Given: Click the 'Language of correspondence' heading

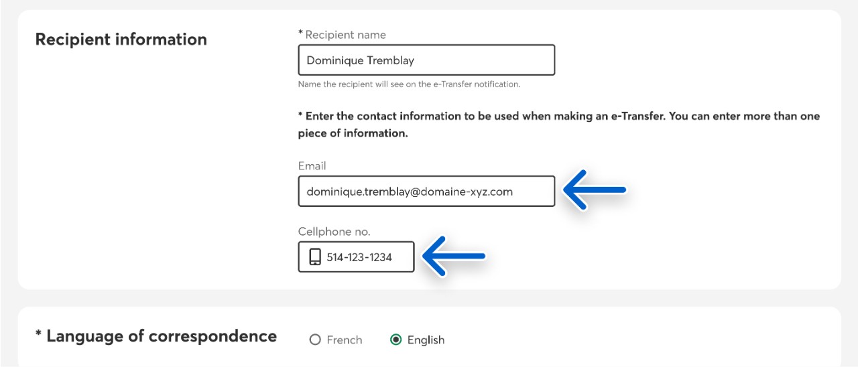Looking at the screenshot, I should [x=161, y=336].
